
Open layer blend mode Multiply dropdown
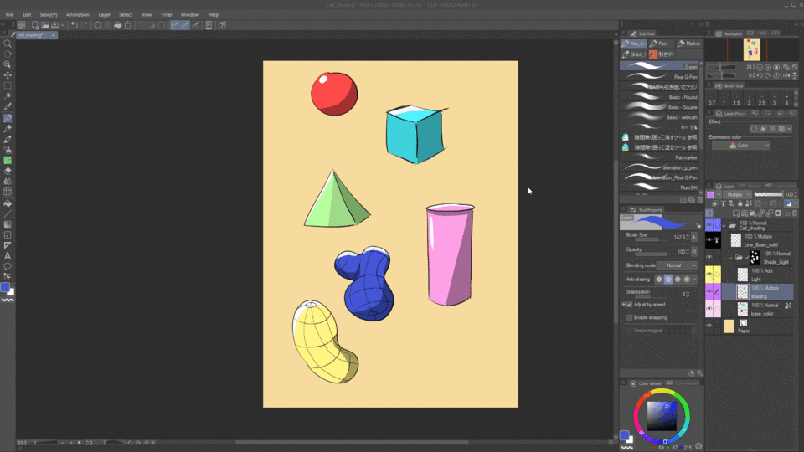(x=738, y=195)
